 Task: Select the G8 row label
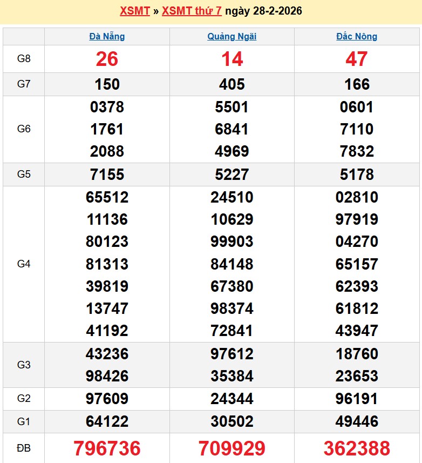pos(24,59)
